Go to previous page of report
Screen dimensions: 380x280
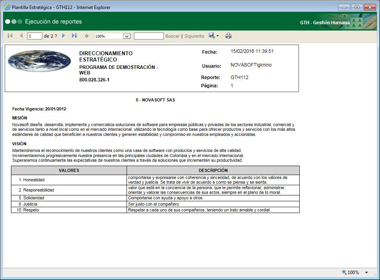click(21, 36)
